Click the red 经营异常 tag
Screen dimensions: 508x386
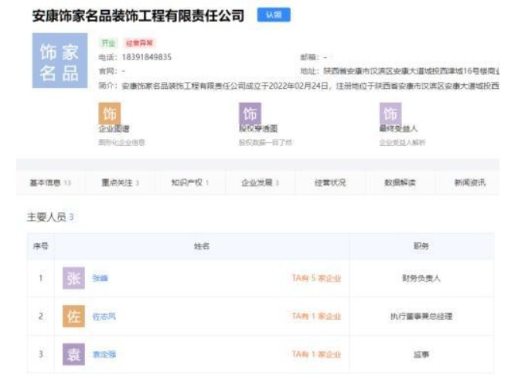coord(140,43)
